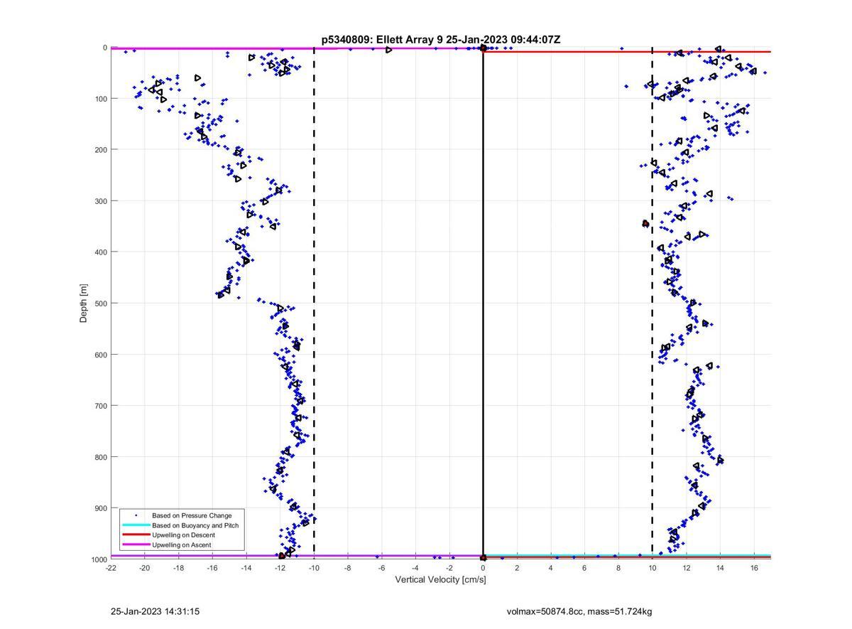This screenshot has height=629, width=852.
Task: Click the x-axis tick label '10'
Action: (652, 568)
